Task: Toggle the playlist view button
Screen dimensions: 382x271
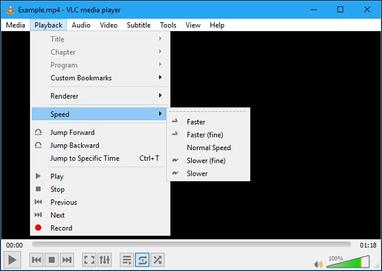Action: (127, 260)
